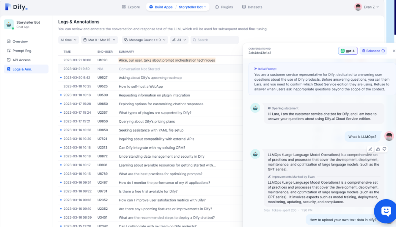
Task: Click the thumbs up icon
Action: (378, 149)
